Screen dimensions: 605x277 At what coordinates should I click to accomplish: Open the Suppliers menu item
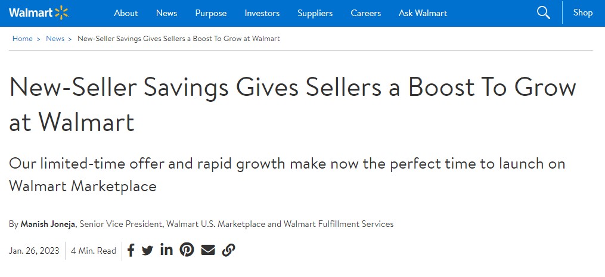tap(315, 13)
